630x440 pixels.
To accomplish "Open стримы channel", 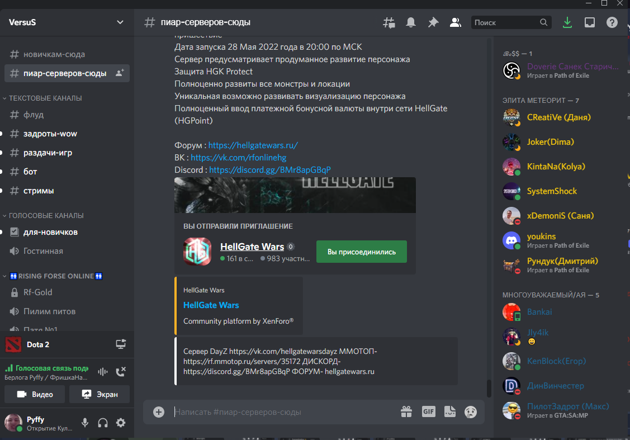I will pyautogui.click(x=67, y=191).
